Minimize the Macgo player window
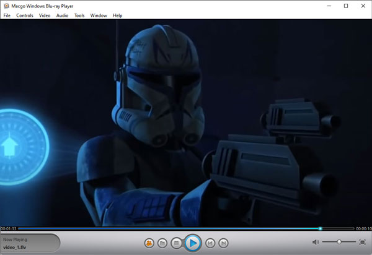This screenshot has height=255, width=372. tap(329, 6)
